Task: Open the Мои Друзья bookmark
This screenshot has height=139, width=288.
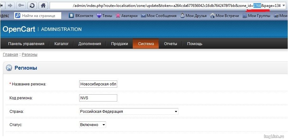Action: pyautogui.click(x=193, y=16)
